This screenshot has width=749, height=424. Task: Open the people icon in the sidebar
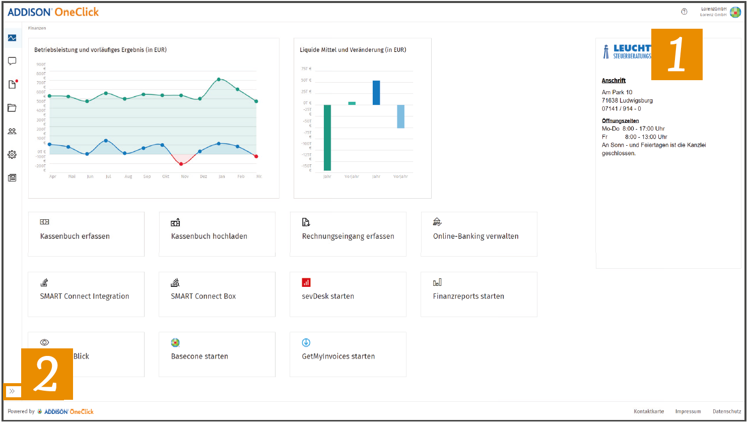[12, 131]
